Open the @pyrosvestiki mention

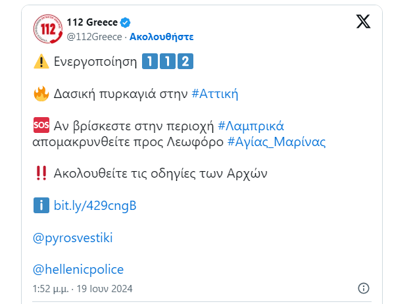pyautogui.click(x=73, y=238)
